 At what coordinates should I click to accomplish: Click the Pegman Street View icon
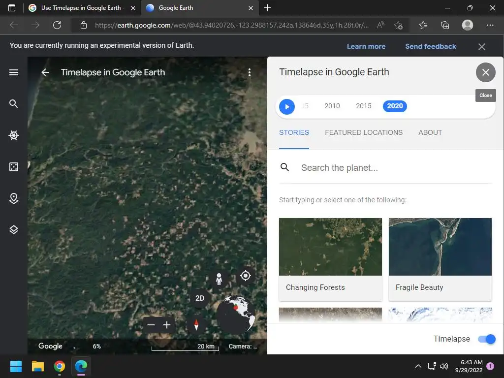click(x=219, y=279)
